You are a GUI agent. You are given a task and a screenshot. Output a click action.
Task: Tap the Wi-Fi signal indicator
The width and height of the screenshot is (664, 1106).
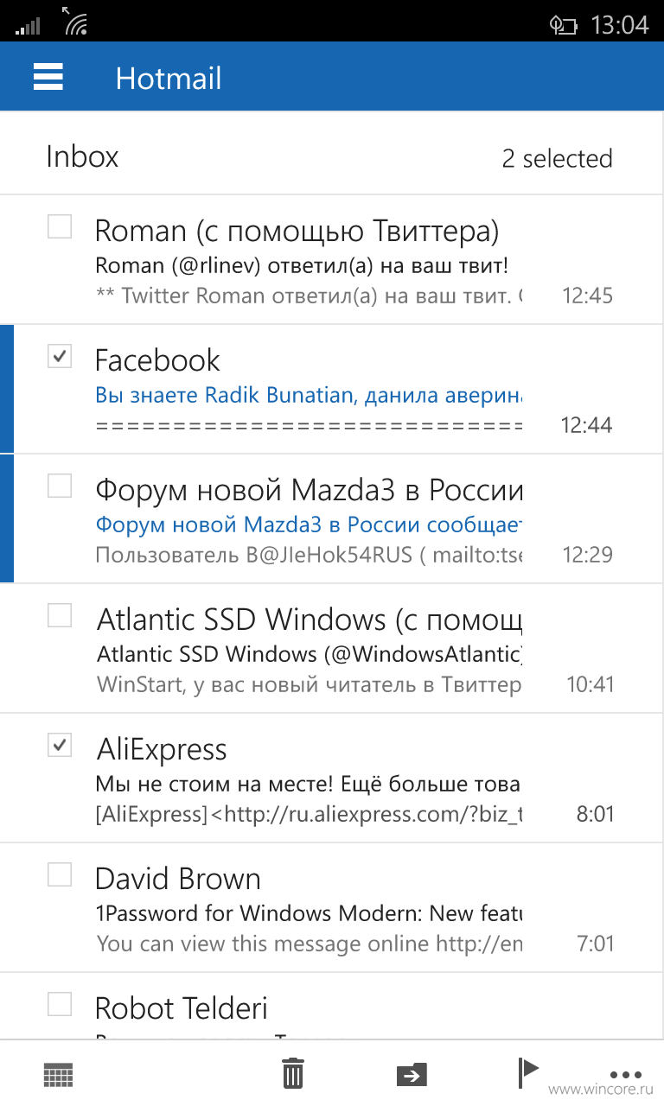[x=74, y=21]
